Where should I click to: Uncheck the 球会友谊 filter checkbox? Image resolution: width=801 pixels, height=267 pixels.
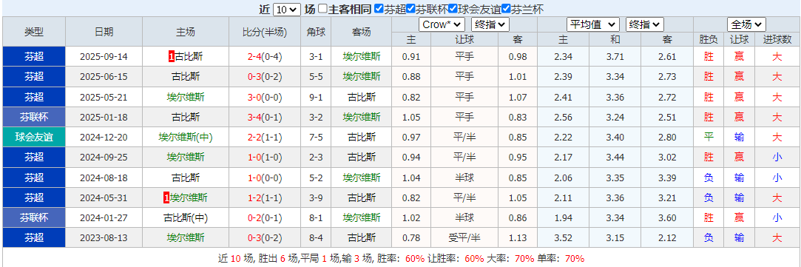pyautogui.click(x=453, y=9)
